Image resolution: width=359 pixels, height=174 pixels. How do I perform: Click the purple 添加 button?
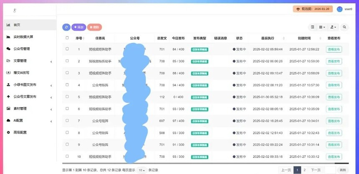coord(78,27)
